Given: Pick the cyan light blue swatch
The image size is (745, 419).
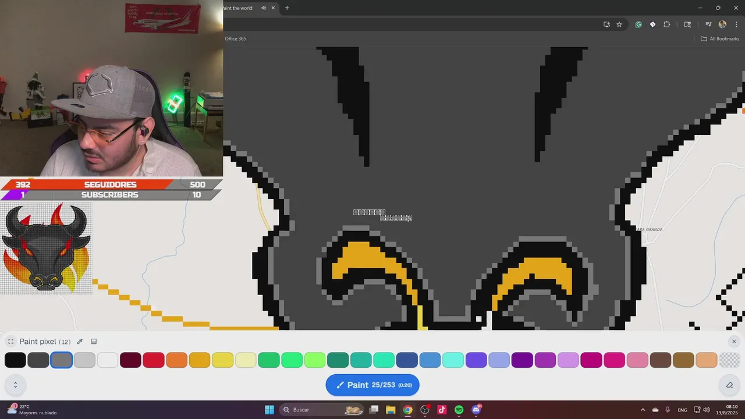Looking at the screenshot, I should click(x=453, y=360).
